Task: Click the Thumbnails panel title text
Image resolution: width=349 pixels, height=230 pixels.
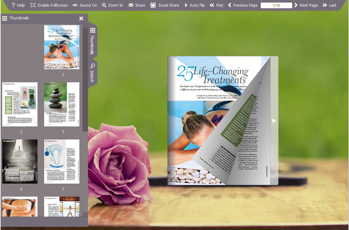Action: coord(19,18)
